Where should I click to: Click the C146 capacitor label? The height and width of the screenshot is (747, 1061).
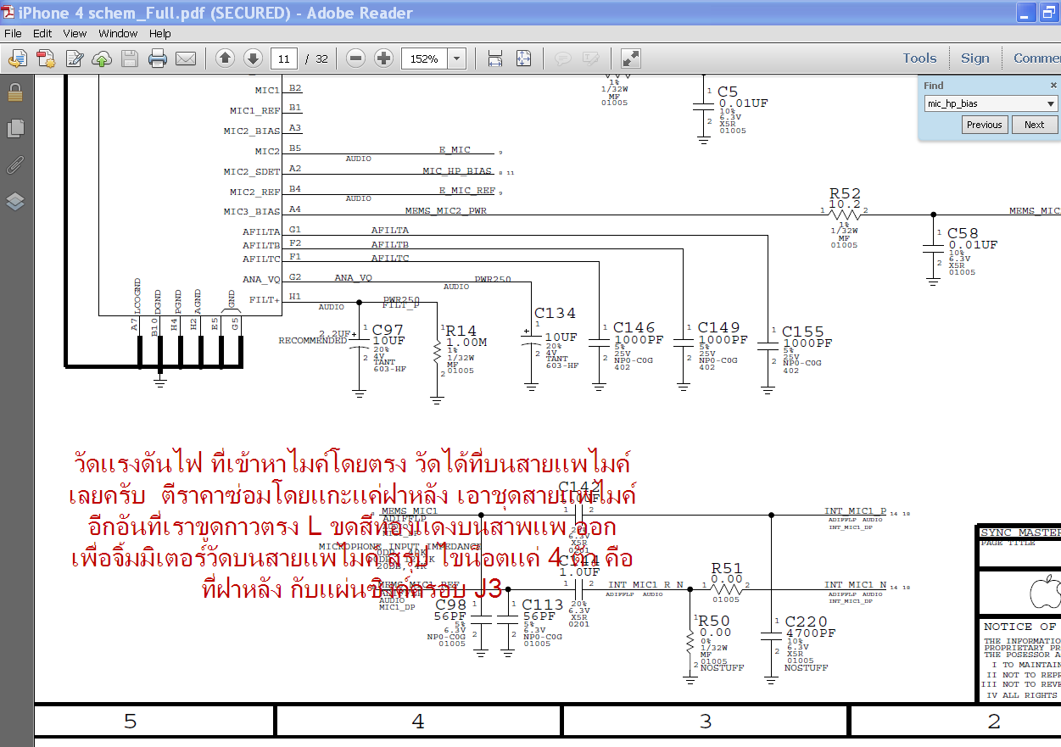(x=634, y=327)
